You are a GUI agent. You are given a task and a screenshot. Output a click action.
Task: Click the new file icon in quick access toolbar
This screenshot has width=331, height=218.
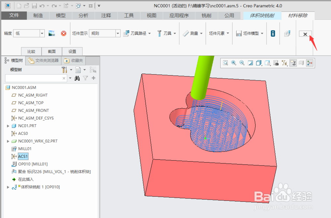pyautogui.click(x=19, y=6)
